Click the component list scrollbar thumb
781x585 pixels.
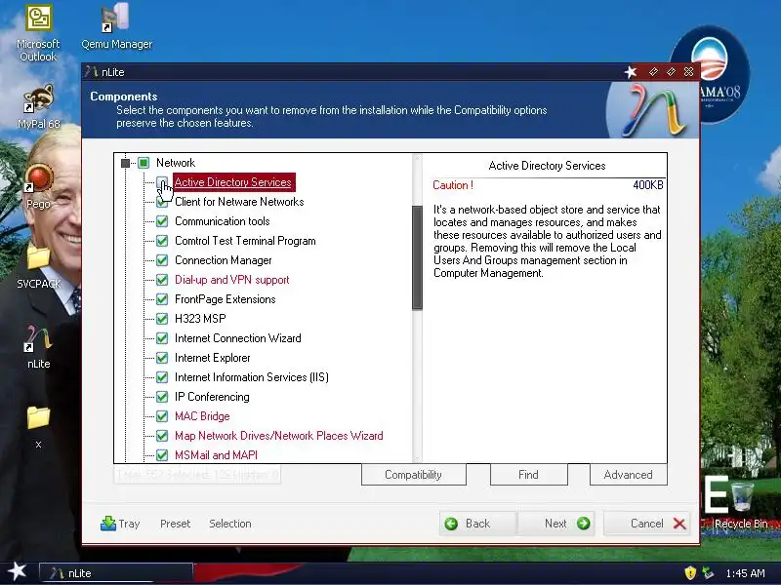point(418,257)
